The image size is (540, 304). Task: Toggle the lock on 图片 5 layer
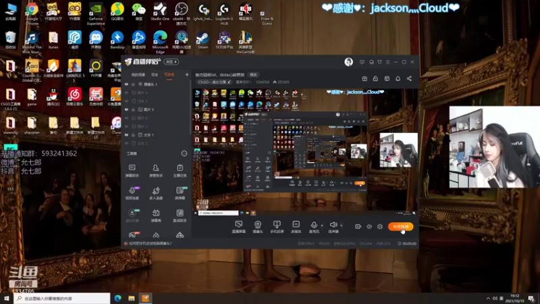click(133, 109)
